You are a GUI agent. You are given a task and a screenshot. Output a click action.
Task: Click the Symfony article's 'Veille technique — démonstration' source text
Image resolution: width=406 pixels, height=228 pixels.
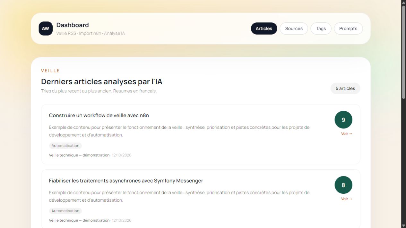pos(79,220)
